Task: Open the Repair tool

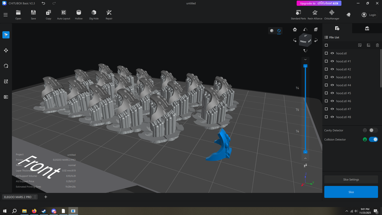Action: 109,15
